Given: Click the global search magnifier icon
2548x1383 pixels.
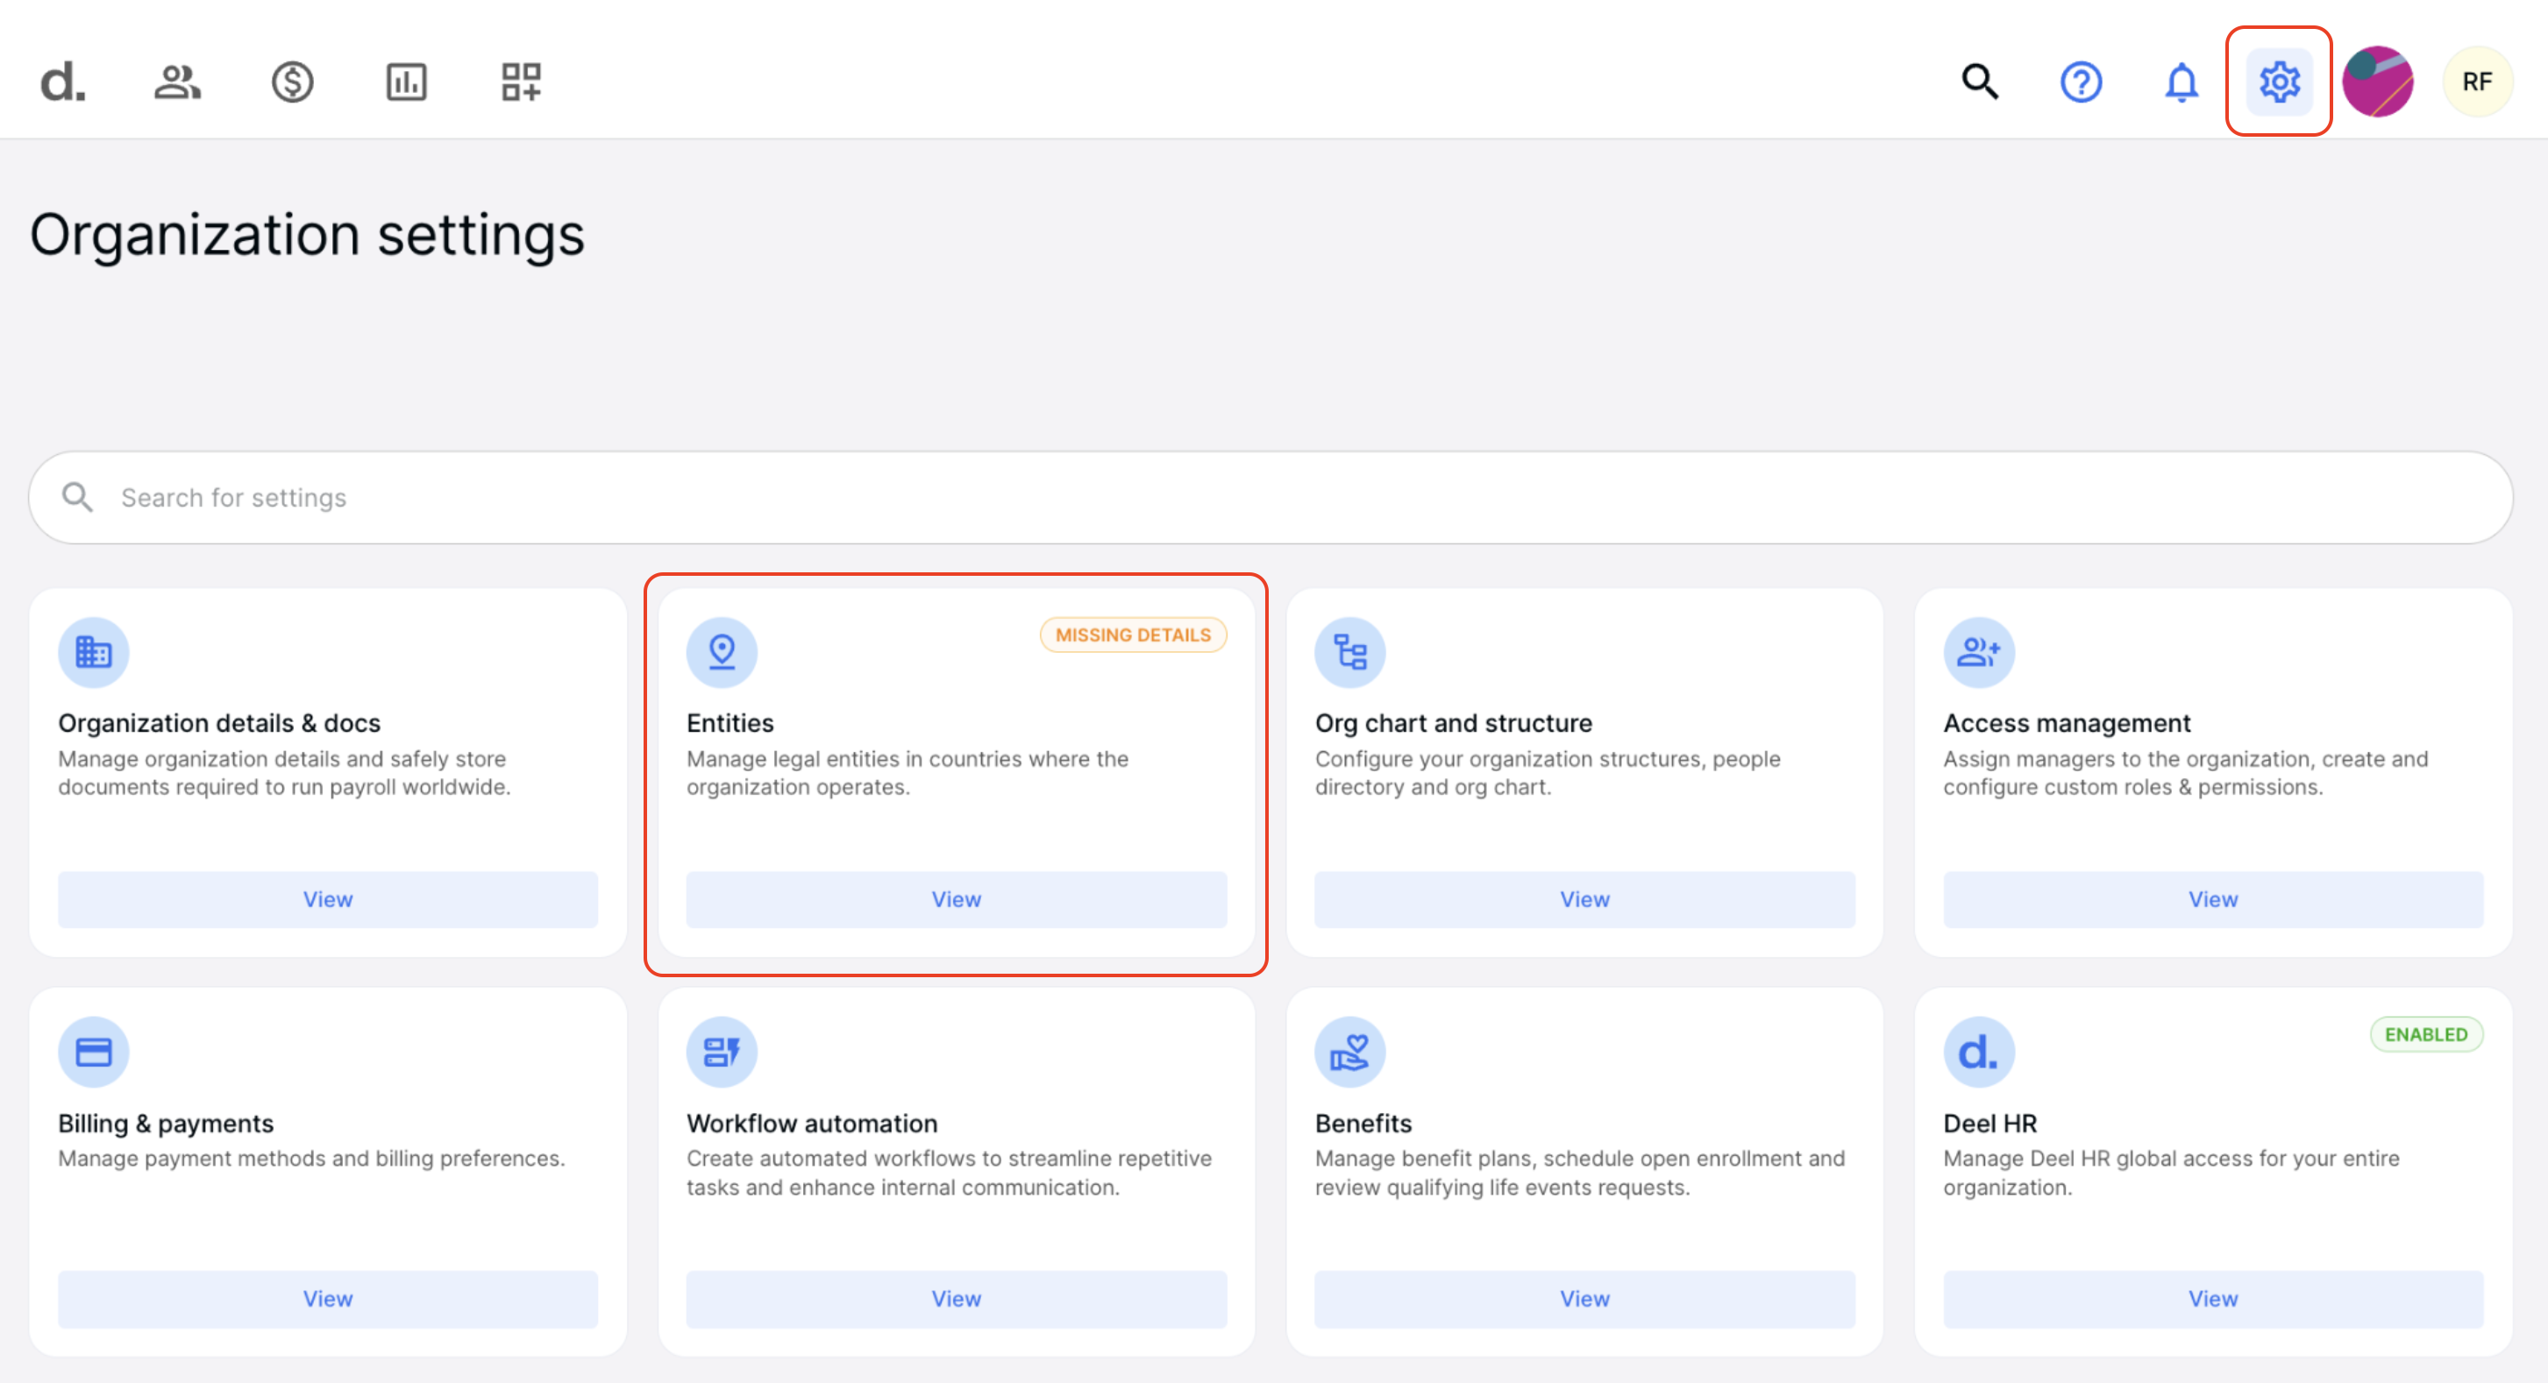Looking at the screenshot, I should coord(1980,82).
